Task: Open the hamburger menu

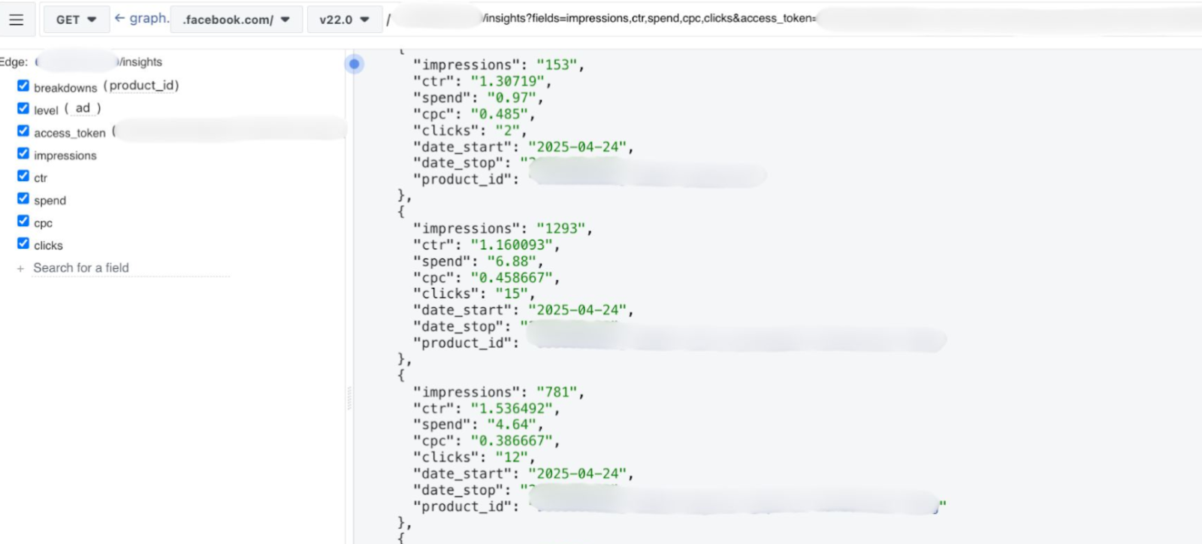Action: pos(16,20)
